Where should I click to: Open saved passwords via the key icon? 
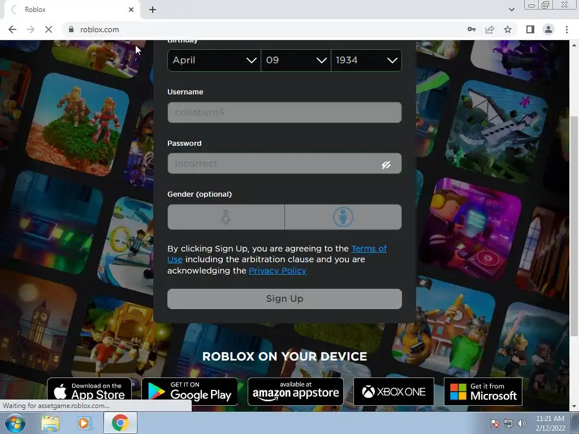(x=472, y=29)
